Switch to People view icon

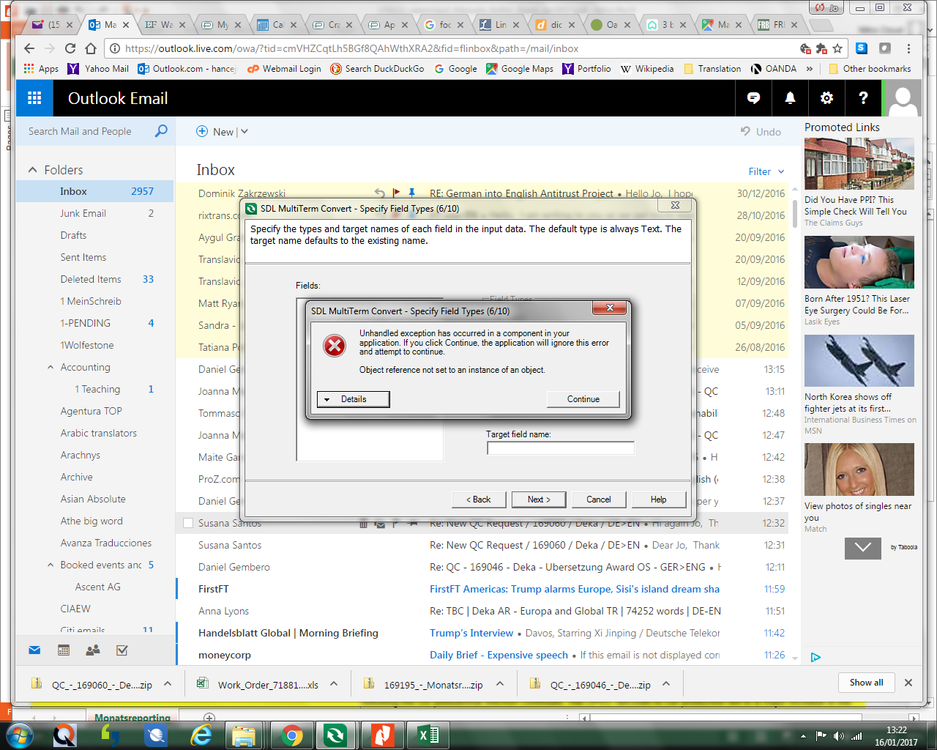(93, 650)
